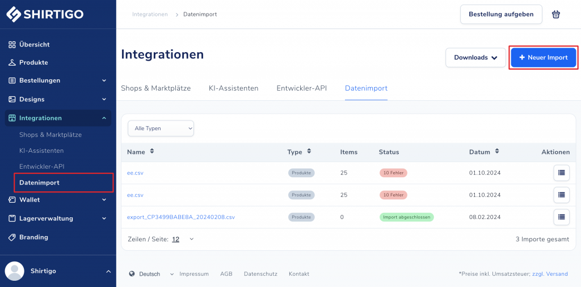Sort table by Name column arrows
The image size is (581, 287).
(151, 152)
